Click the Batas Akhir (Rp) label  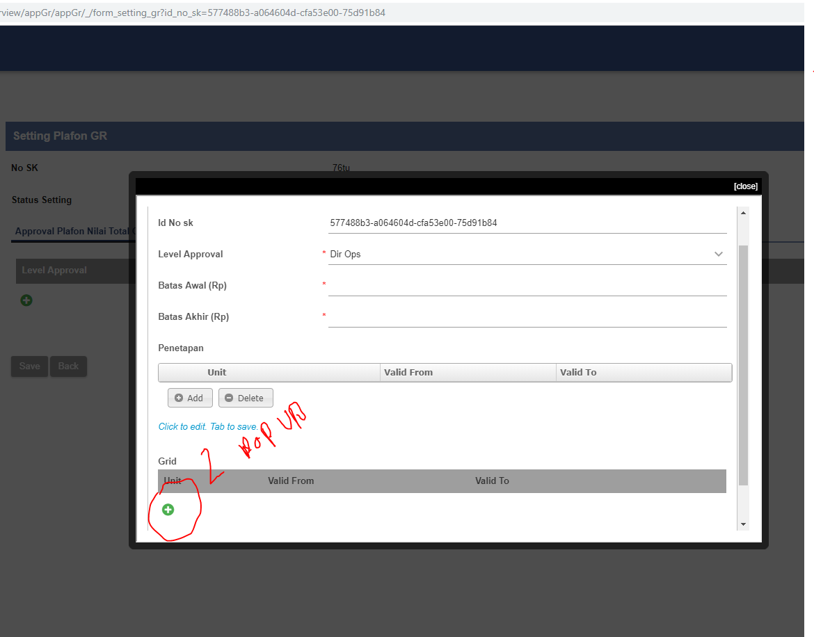click(193, 316)
